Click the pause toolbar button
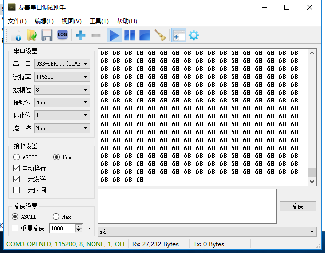Viewport: 325px width, 253px height. (x=130, y=35)
